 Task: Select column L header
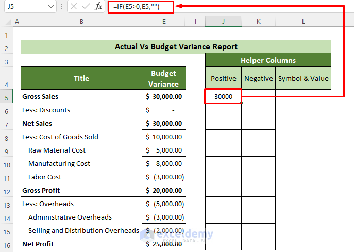point(303,22)
